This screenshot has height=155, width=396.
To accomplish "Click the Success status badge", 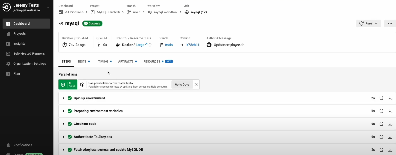I will pyautogui.click(x=92, y=23).
